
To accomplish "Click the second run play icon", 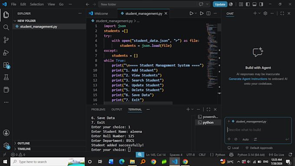I will point(201,13).
